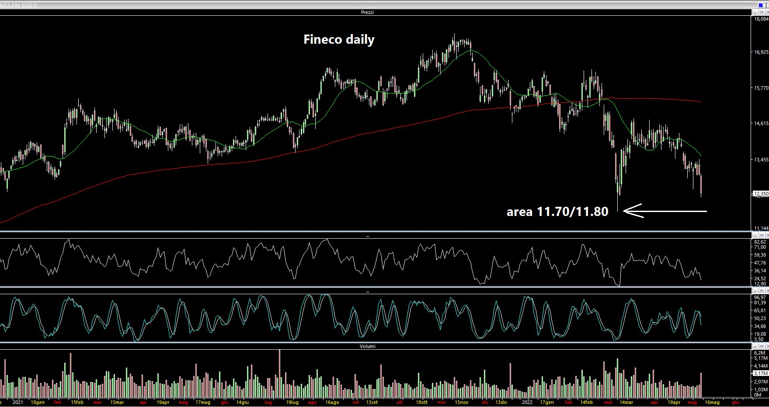Viewport: 769px width, 407px height.
Task: Click the 13,455 price axis label
Action: (761, 160)
